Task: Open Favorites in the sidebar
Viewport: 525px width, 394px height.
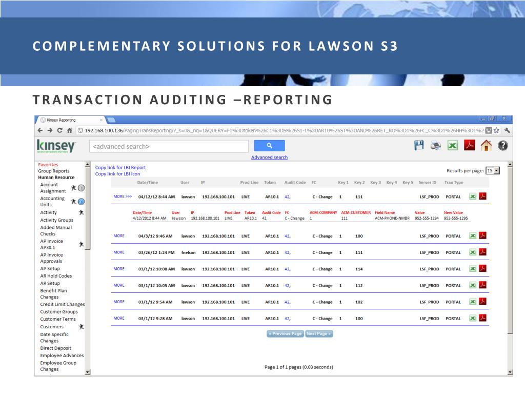Action: point(48,165)
